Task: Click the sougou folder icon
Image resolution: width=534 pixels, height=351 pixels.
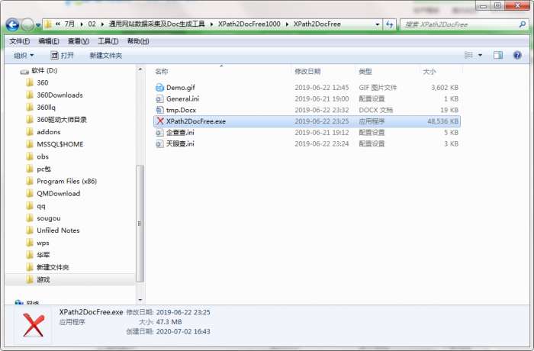Action: [30, 218]
